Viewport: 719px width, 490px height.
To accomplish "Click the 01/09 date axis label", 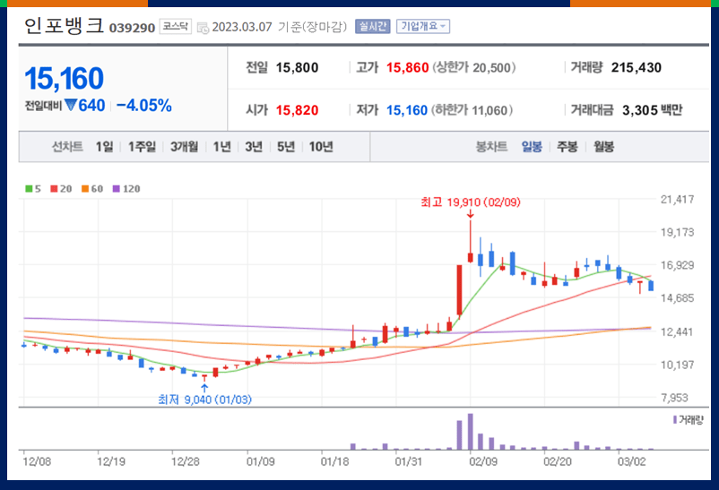I will [x=261, y=461].
